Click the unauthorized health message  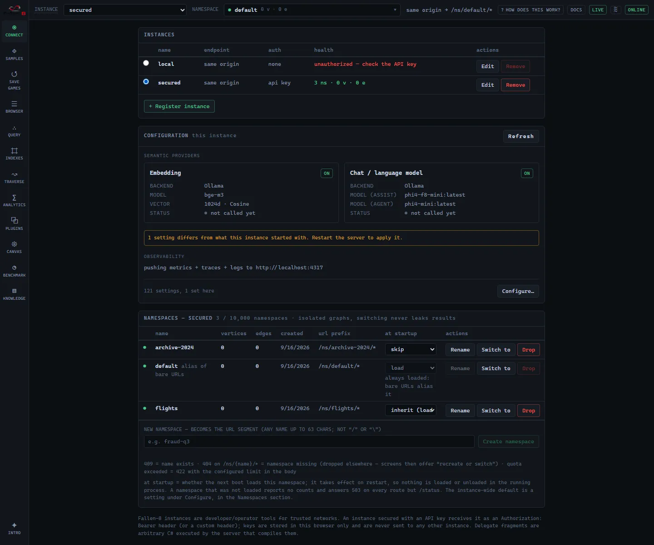click(365, 64)
